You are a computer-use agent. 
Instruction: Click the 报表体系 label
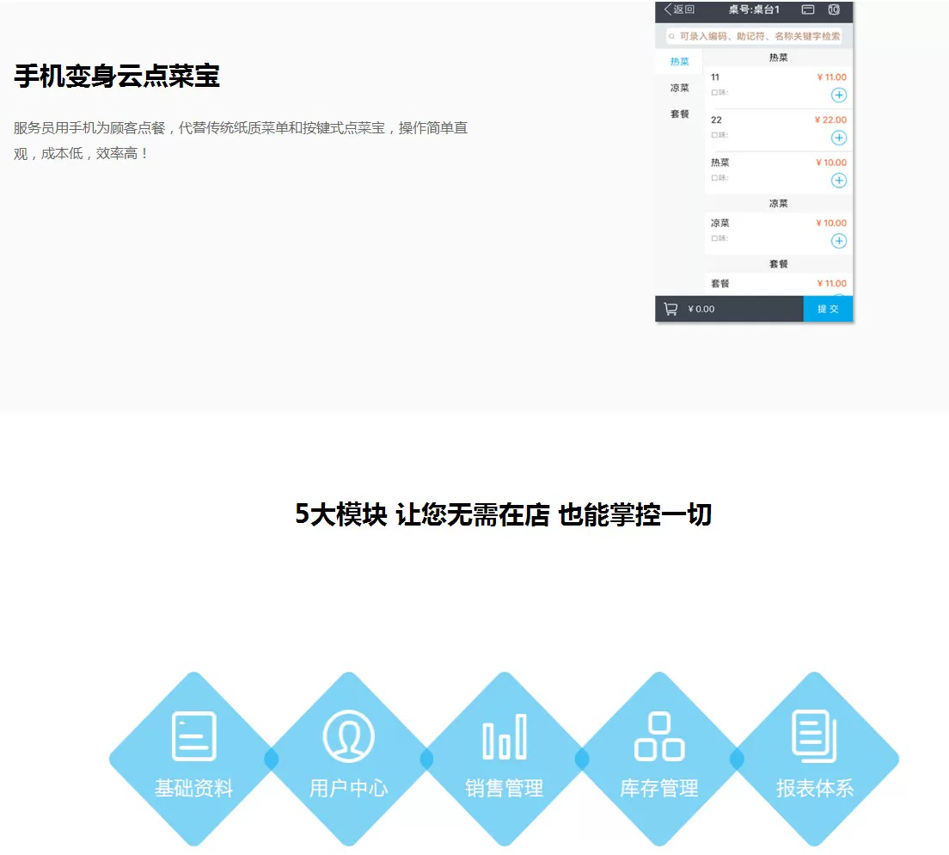(815, 788)
